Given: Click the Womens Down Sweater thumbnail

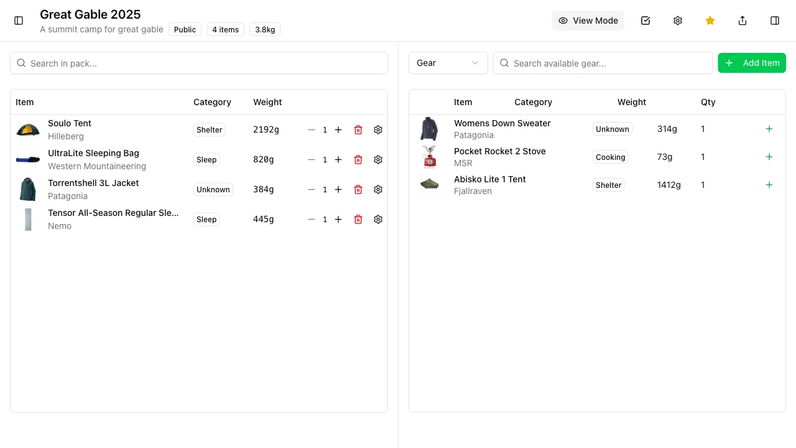Looking at the screenshot, I should (x=429, y=129).
